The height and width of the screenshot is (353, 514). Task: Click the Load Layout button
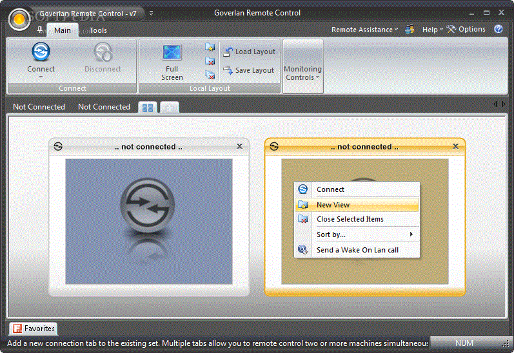pos(249,52)
